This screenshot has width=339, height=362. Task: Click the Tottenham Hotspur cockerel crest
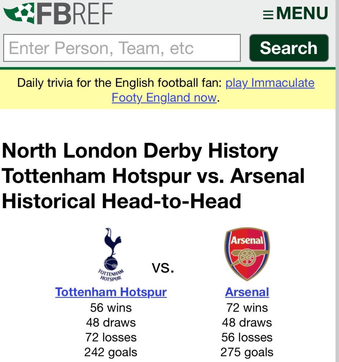(x=111, y=255)
